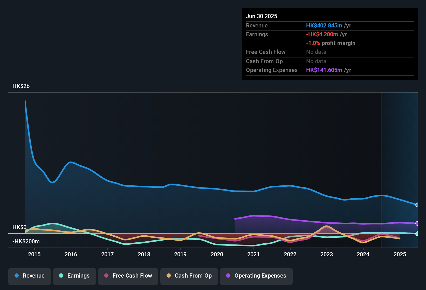Click the HK$2b axis gridline label
Screen dimensions: 426x290
pyautogui.click(x=21, y=86)
